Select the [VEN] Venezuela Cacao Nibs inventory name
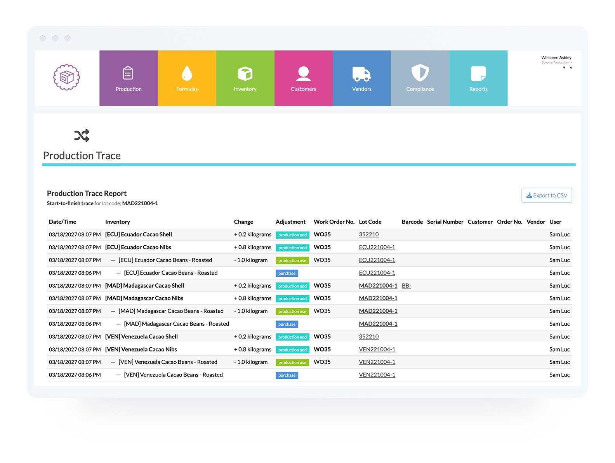Viewport: 615px width, 463px height. coord(141,349)
